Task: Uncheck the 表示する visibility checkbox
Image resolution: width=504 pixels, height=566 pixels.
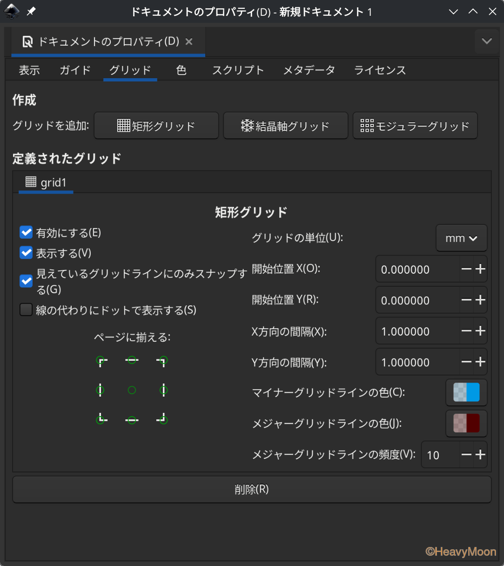Action: [26, 253]
